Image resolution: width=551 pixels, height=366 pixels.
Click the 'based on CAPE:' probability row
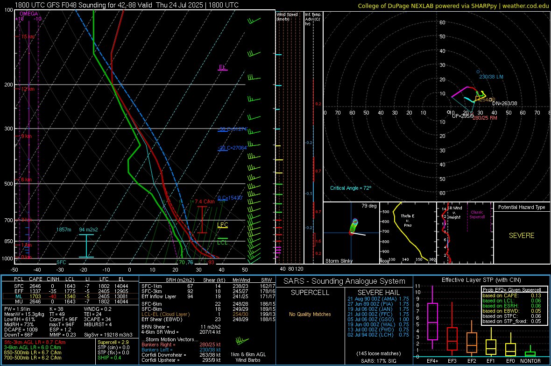[511, 295]
